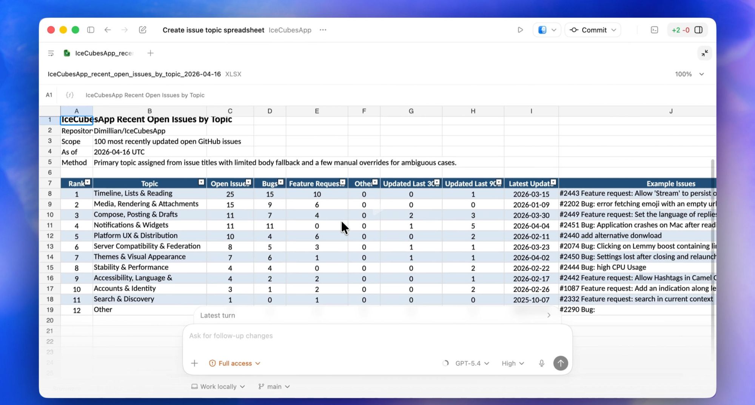Toggle the Bugs column filter button

[280, 183]
